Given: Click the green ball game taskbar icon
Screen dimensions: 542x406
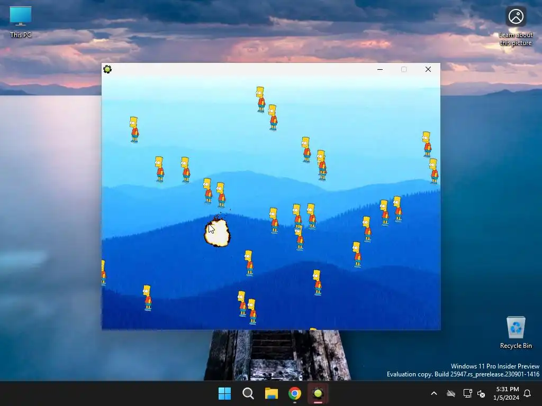Looking at the screenshot, I should tap(318, 393).
